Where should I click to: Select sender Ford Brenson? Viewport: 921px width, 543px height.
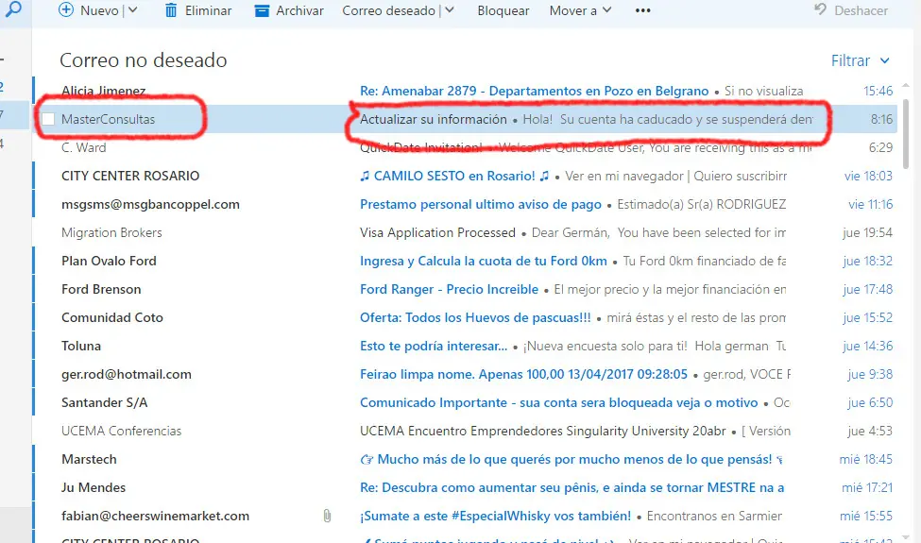coord(101,289)
